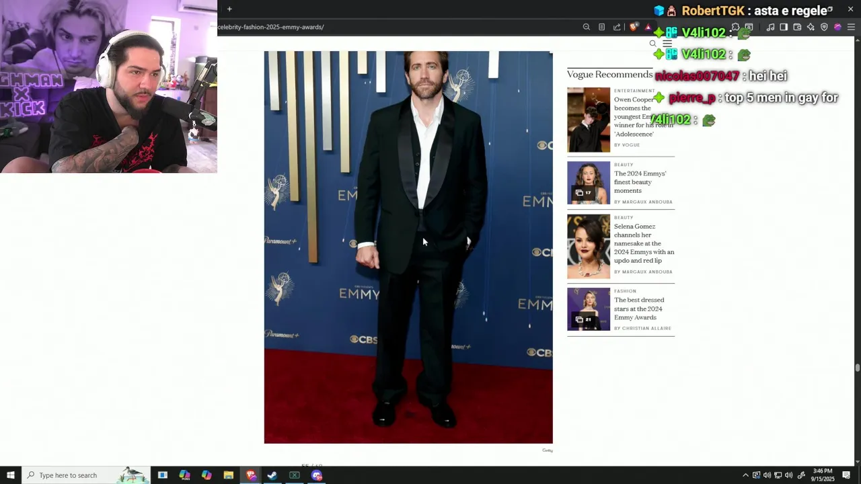Open the browser hamburger main menu
This screenshot has width=861, height=484.
(x=851, y=27)
